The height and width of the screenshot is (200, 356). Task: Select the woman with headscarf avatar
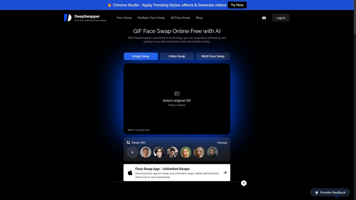(199, 152)
